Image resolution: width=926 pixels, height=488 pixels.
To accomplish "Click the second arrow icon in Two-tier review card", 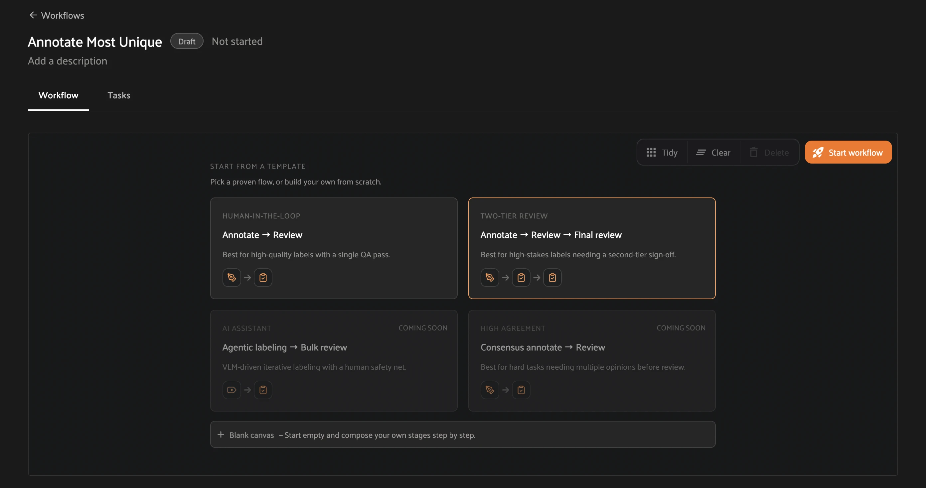I will tap(537, 278).
